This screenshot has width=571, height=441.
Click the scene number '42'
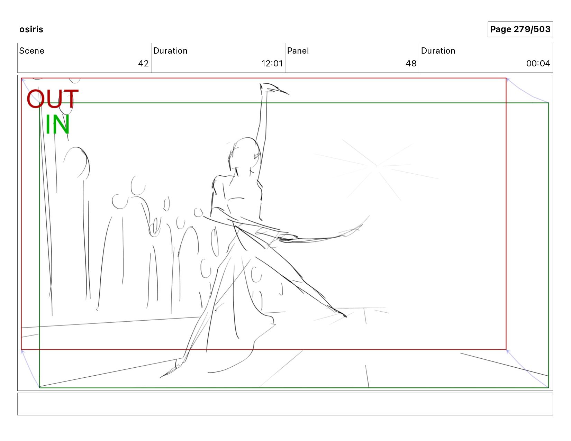[143, 63]
